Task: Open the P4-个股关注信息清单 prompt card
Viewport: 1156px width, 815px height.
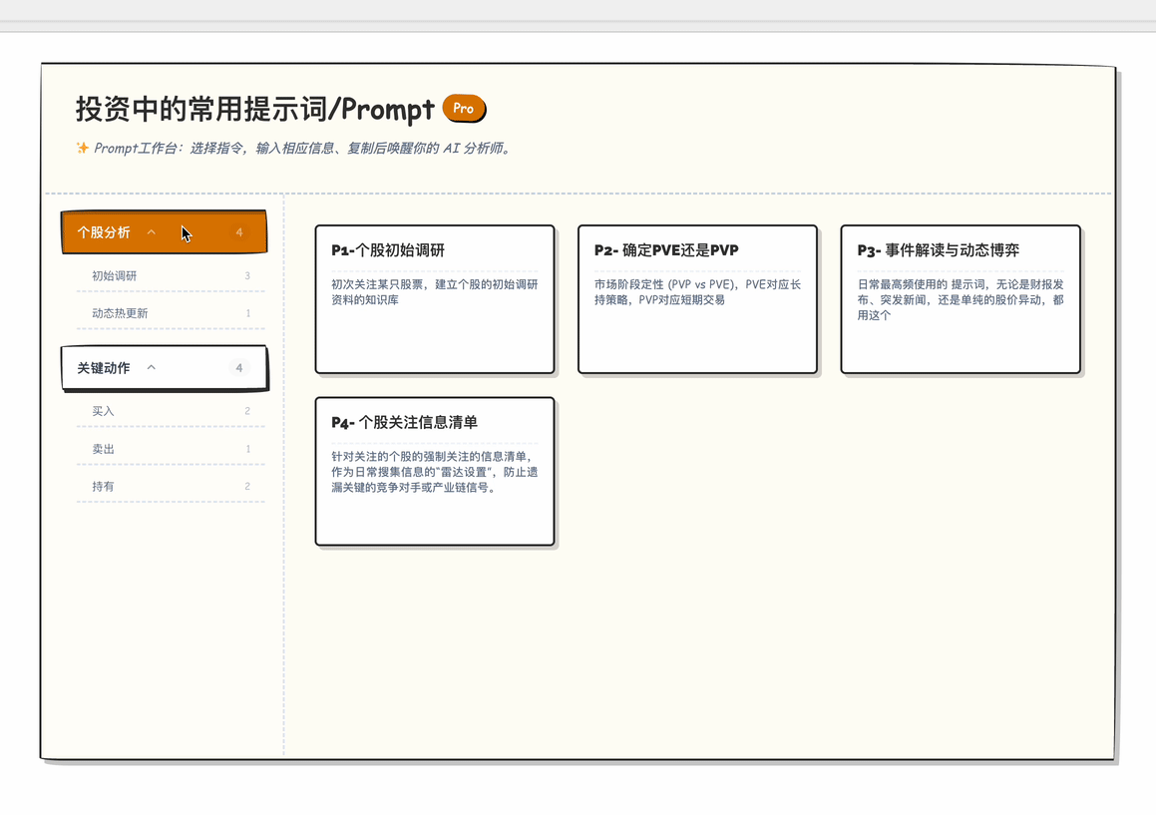Action: click(x=435, y=471)
